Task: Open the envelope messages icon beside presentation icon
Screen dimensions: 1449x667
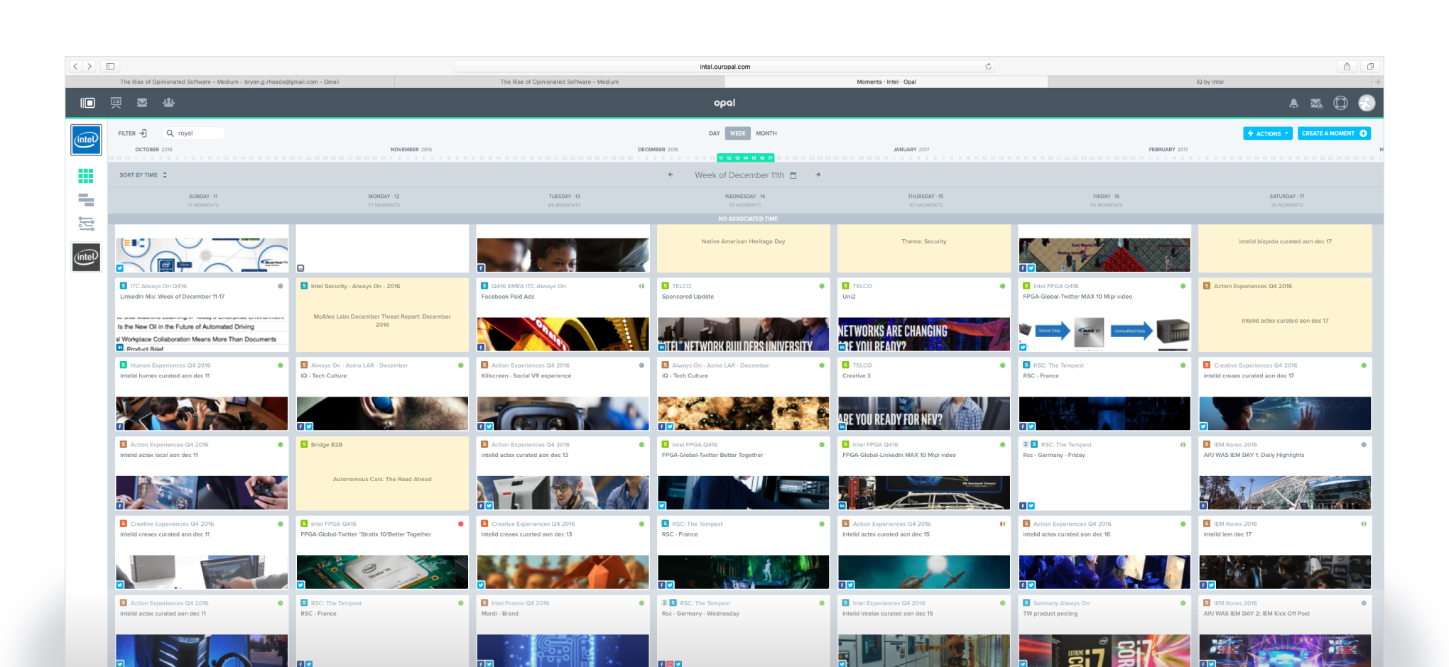Action: [142, 103]
